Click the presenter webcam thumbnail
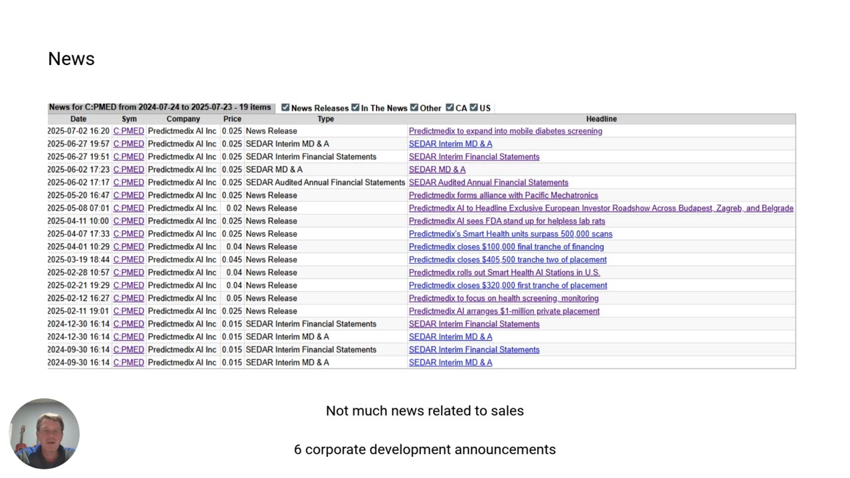The image size is (850, 478). 44,434
